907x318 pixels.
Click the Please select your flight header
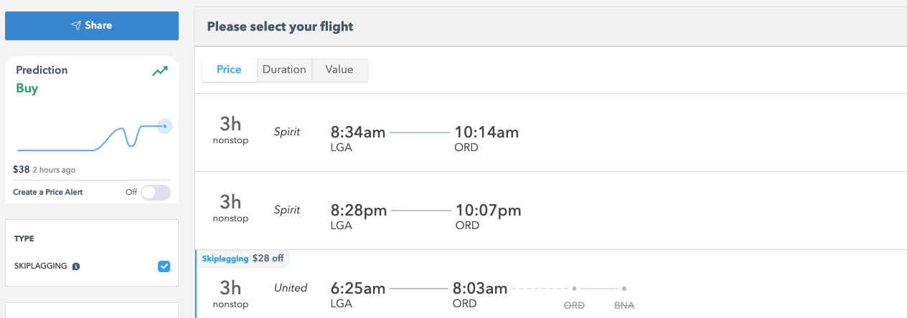[x=280, y=27]
